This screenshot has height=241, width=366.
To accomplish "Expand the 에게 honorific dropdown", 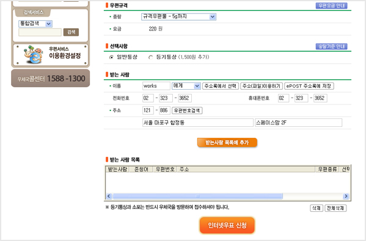I will [186, 86].
